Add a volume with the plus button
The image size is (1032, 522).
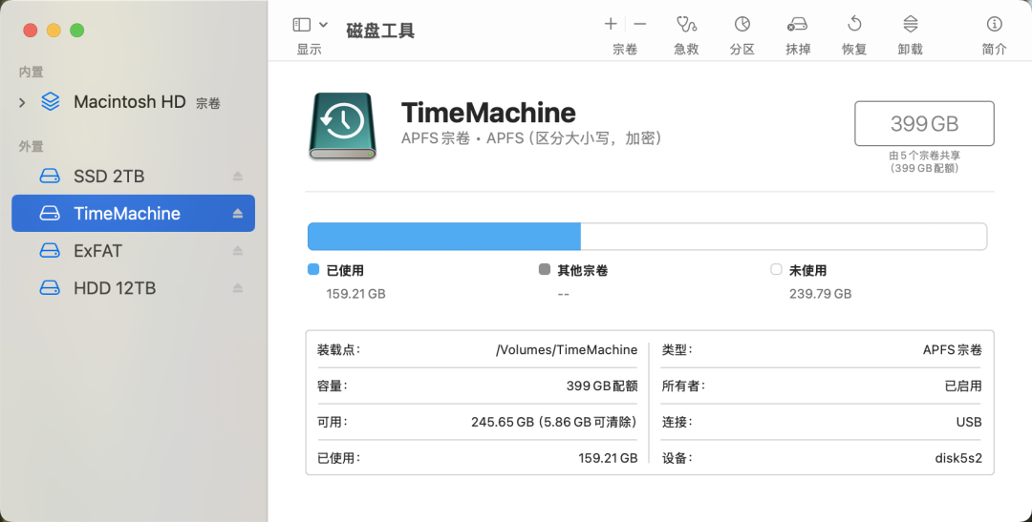pos(611,24)
